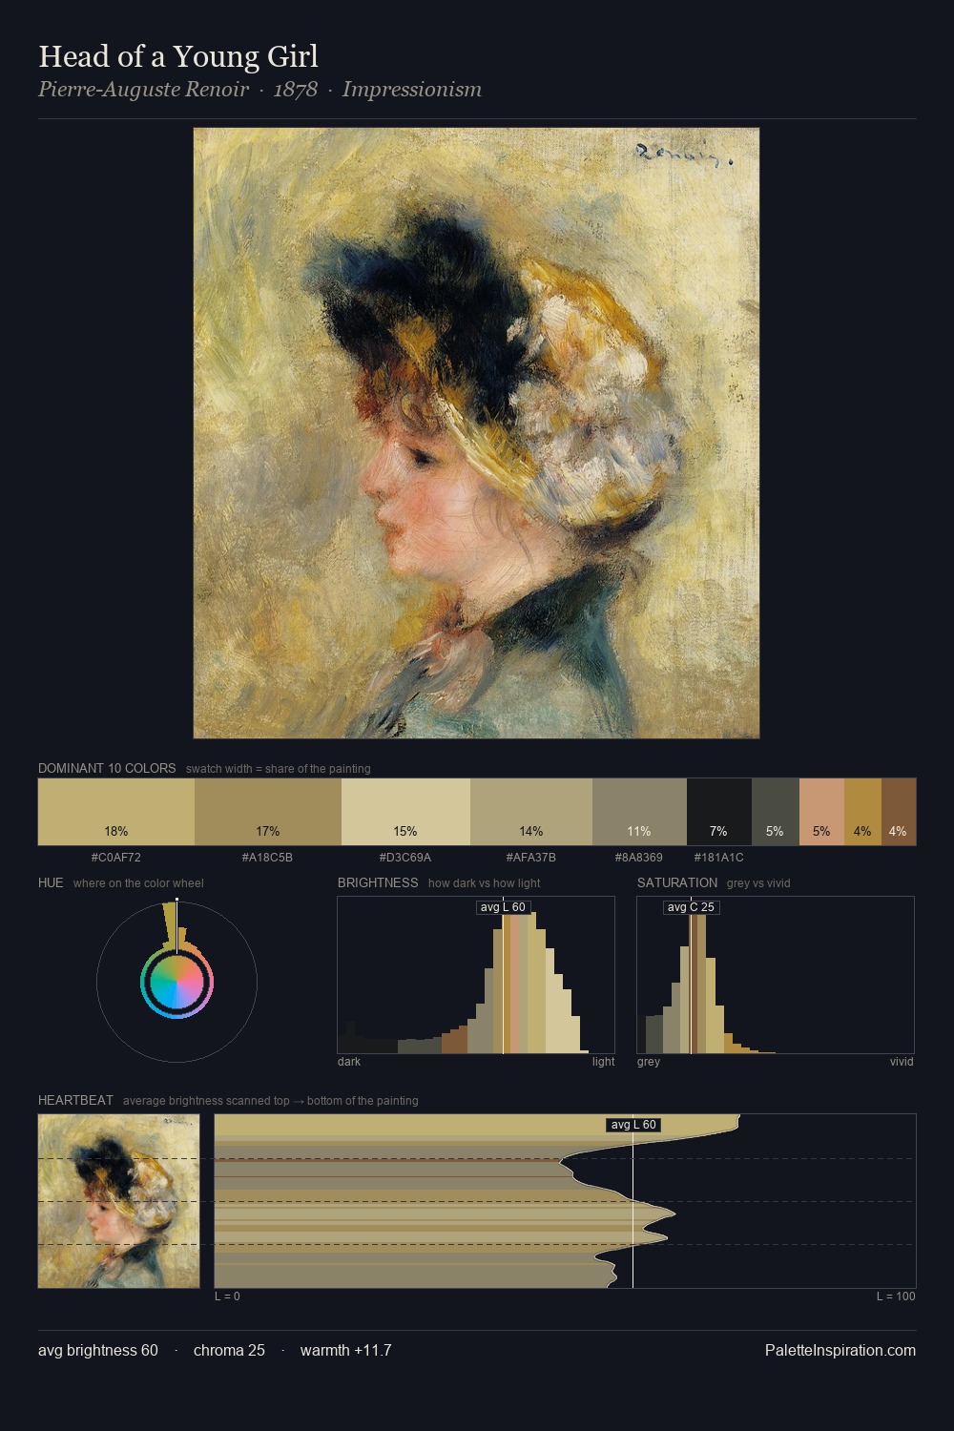Click the BRIGHTNESS section heading
This screenshot has width=954, height=1431.
coord(378,882)
